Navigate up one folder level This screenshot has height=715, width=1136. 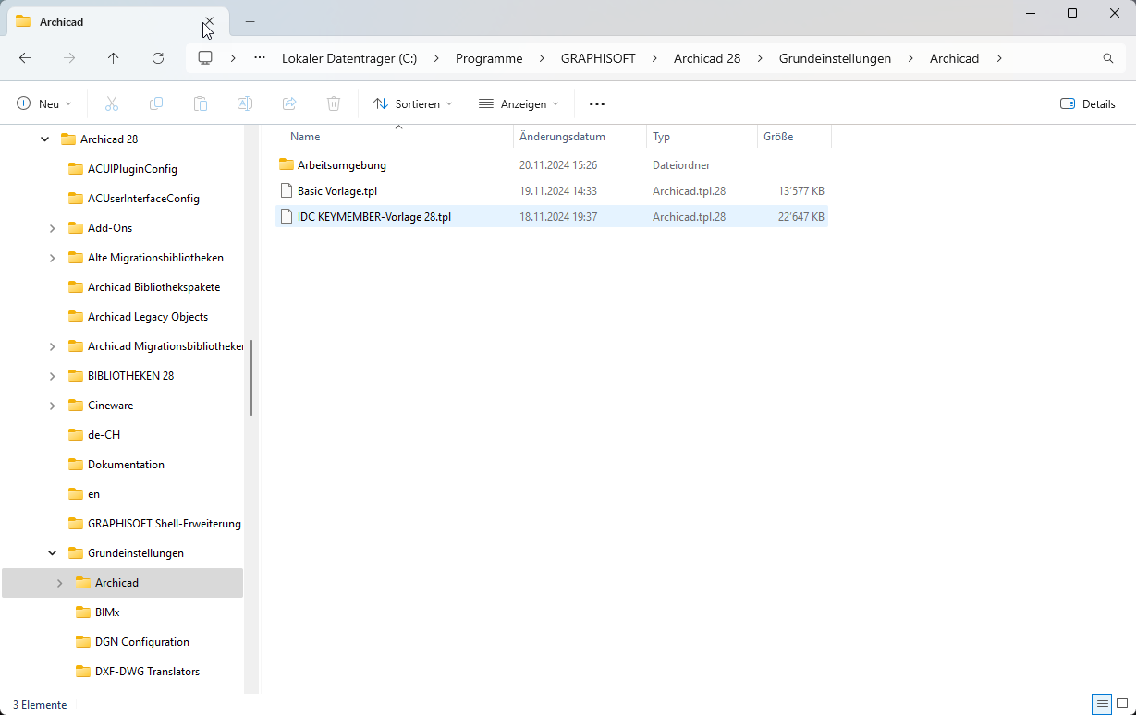pos(114,58)
